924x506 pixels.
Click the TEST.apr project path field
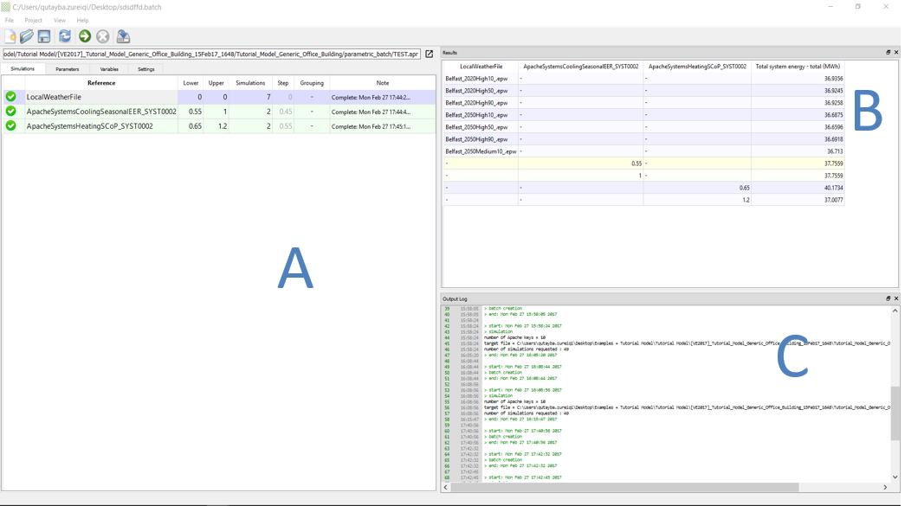[x=211, y=54]
